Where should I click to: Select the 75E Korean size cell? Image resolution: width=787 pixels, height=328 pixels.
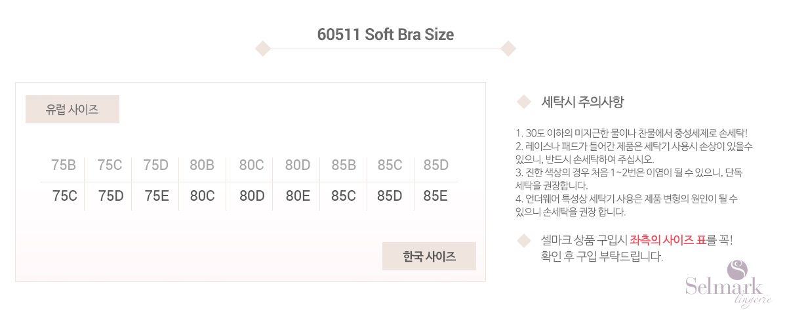coord(157,196)
